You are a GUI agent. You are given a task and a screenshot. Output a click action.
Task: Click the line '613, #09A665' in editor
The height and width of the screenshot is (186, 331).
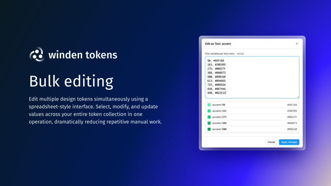coord(216,81)
